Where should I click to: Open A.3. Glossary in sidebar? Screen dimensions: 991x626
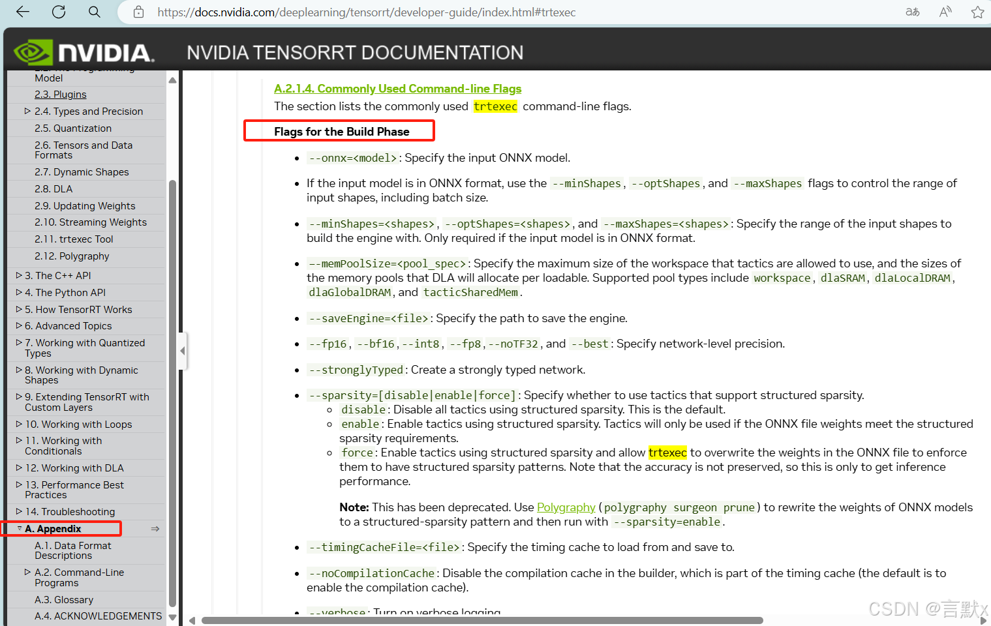pos(64,600)
